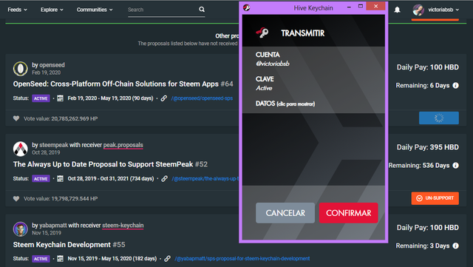Click ACTIVE status badge on Steem Keychain proposal
473x267 pixels.
[41, 259]
